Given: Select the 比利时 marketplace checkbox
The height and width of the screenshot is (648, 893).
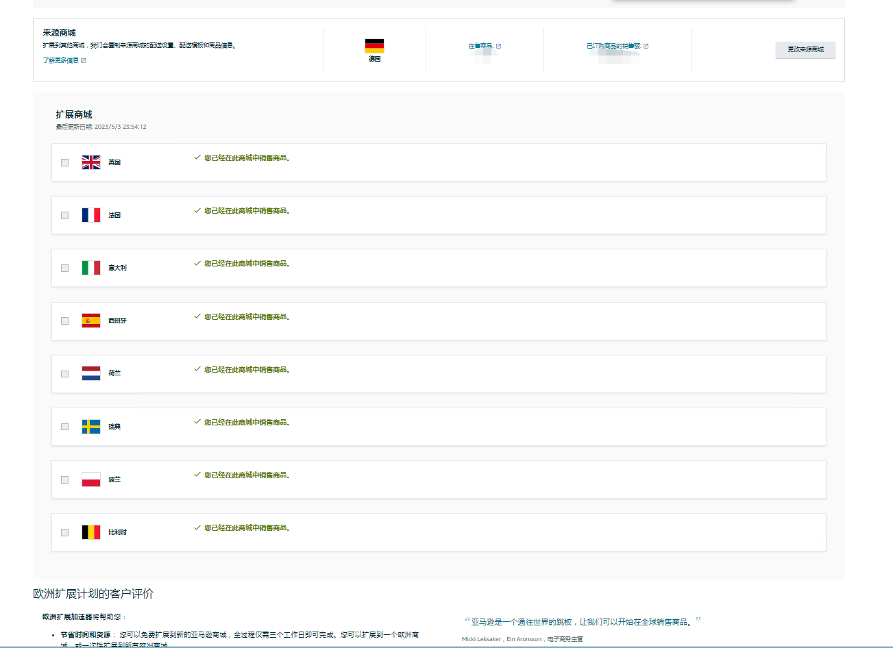Looking at the screenshot, I should click(x=65, y=532).
